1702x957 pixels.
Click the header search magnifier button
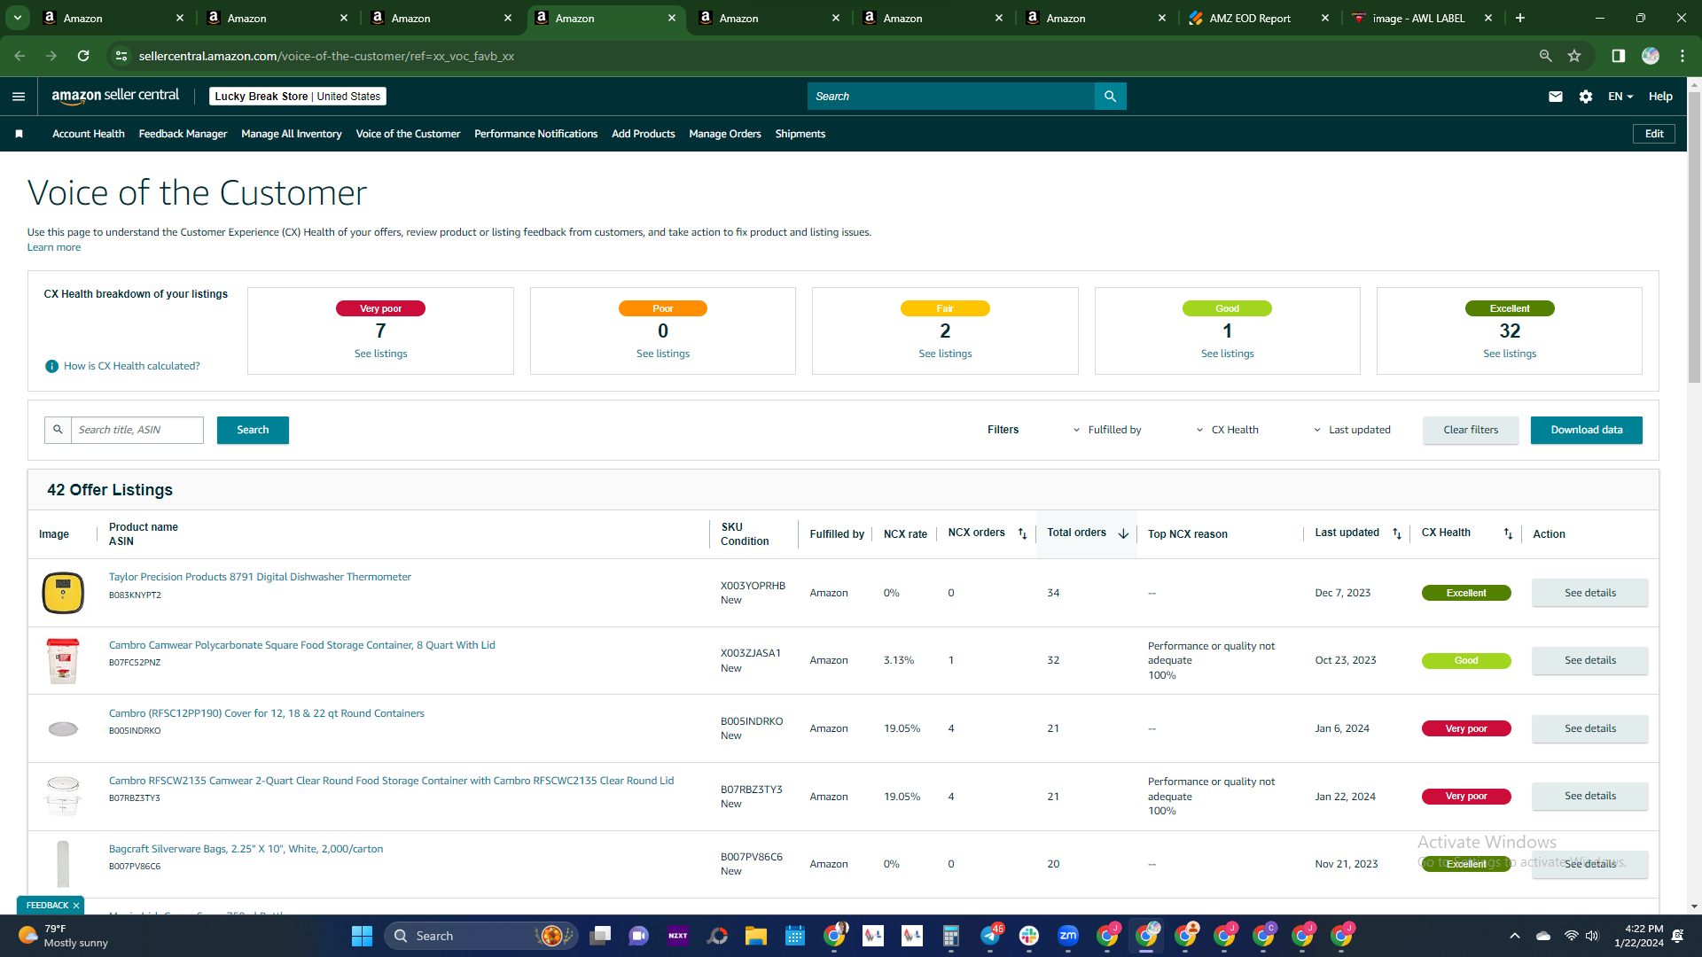click(1110, 97)
